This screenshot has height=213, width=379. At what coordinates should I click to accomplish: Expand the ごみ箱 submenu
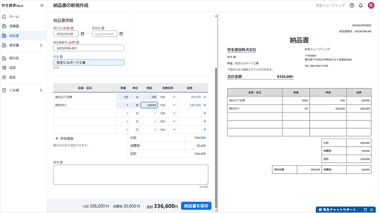point(41,90)
